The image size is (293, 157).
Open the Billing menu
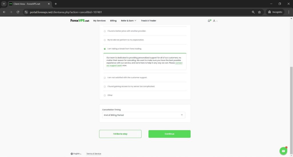click(x=113, y=21)
